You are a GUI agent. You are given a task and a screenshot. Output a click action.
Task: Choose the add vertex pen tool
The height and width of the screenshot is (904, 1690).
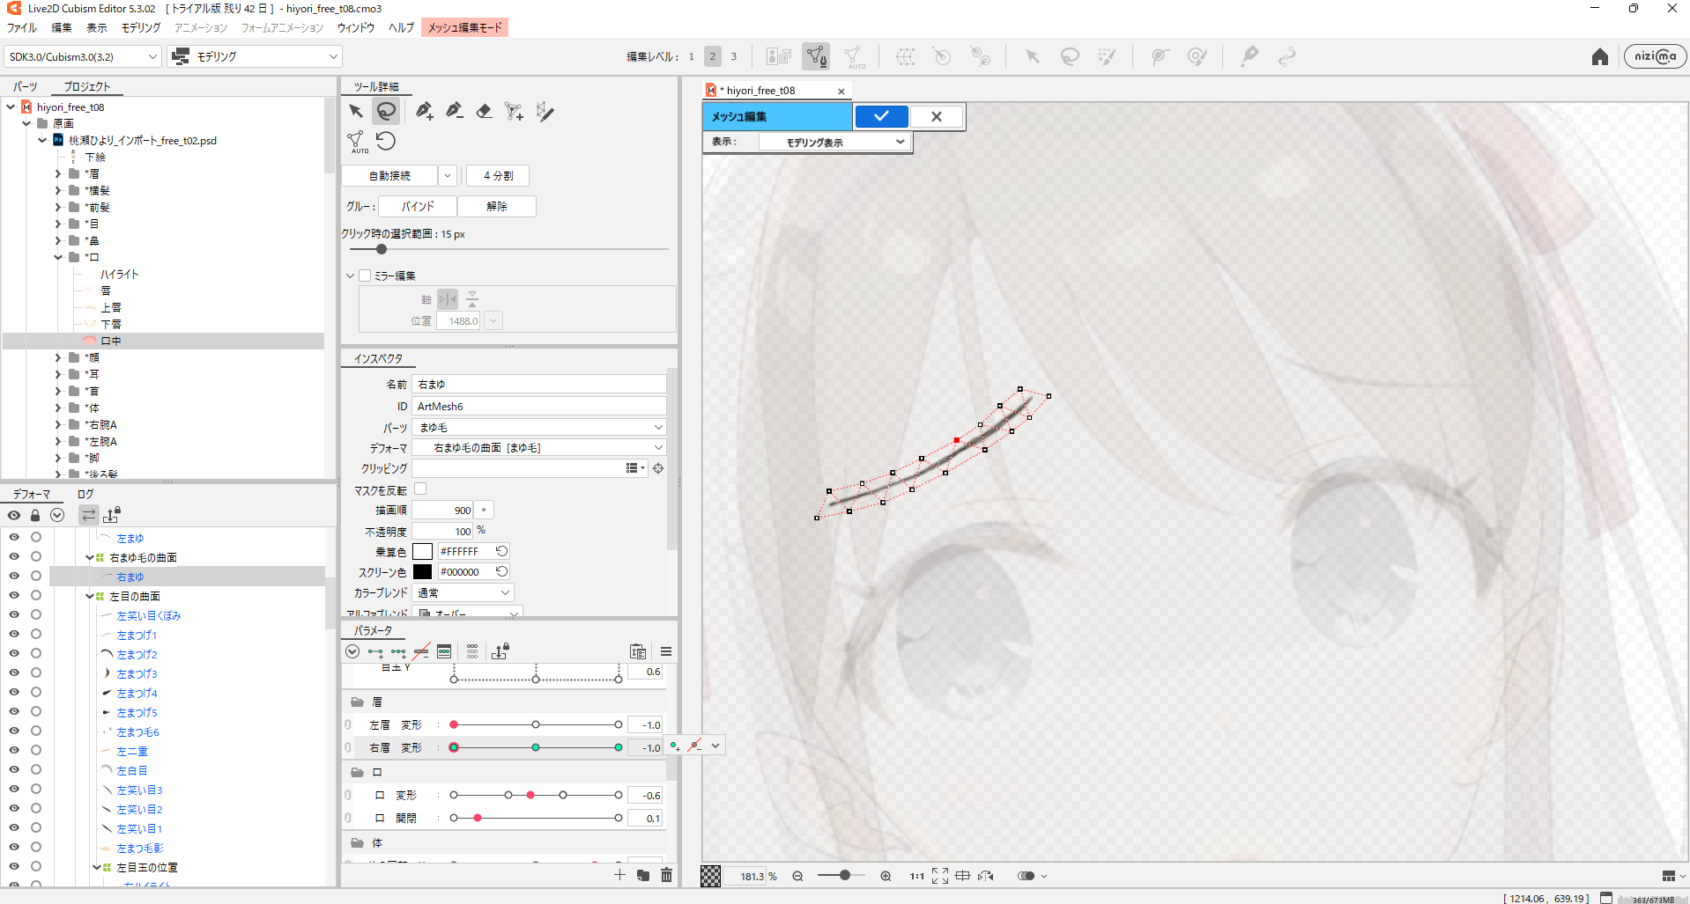pyautogui.click(x=424, y=111)
